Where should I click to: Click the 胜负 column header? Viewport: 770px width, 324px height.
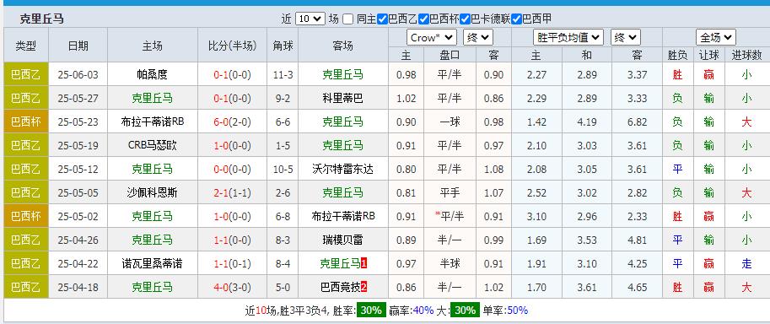678,55
